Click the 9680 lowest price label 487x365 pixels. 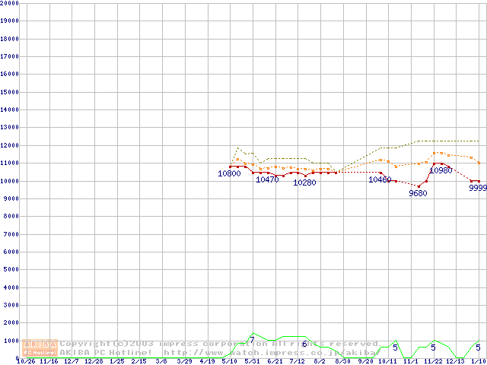(418, 193)
